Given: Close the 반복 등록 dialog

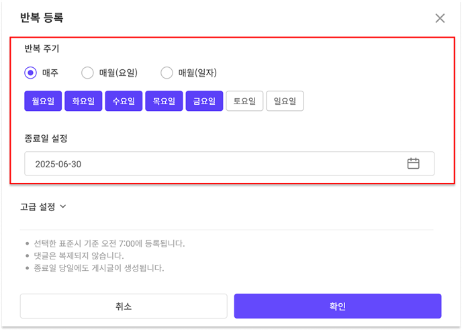Looking at the screenshot, I should 440,18.
